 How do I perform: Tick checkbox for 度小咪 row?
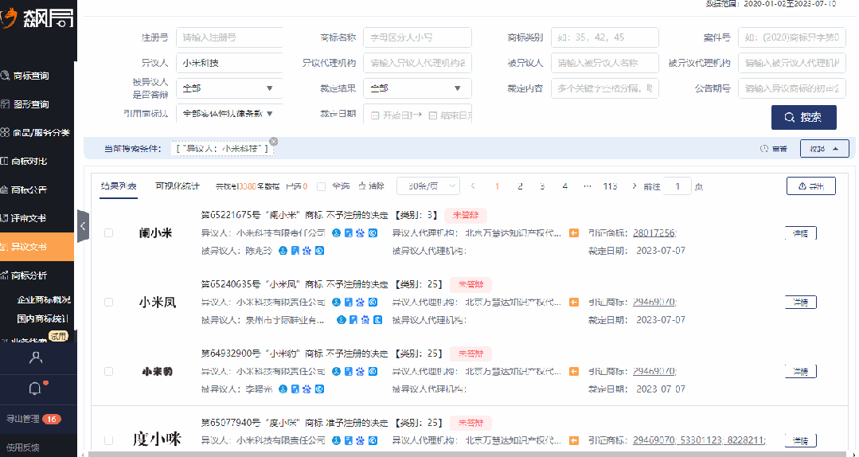[x=108, y=440]
